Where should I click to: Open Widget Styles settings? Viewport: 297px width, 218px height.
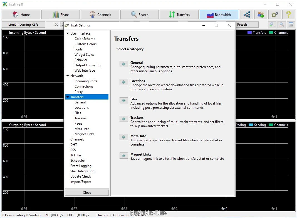pyautogui.click(x=84, y=55)
